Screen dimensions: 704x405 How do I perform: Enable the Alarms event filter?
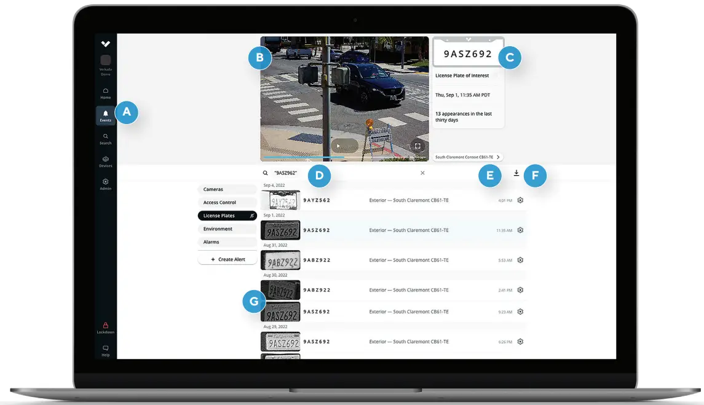[x=227, y=242]
